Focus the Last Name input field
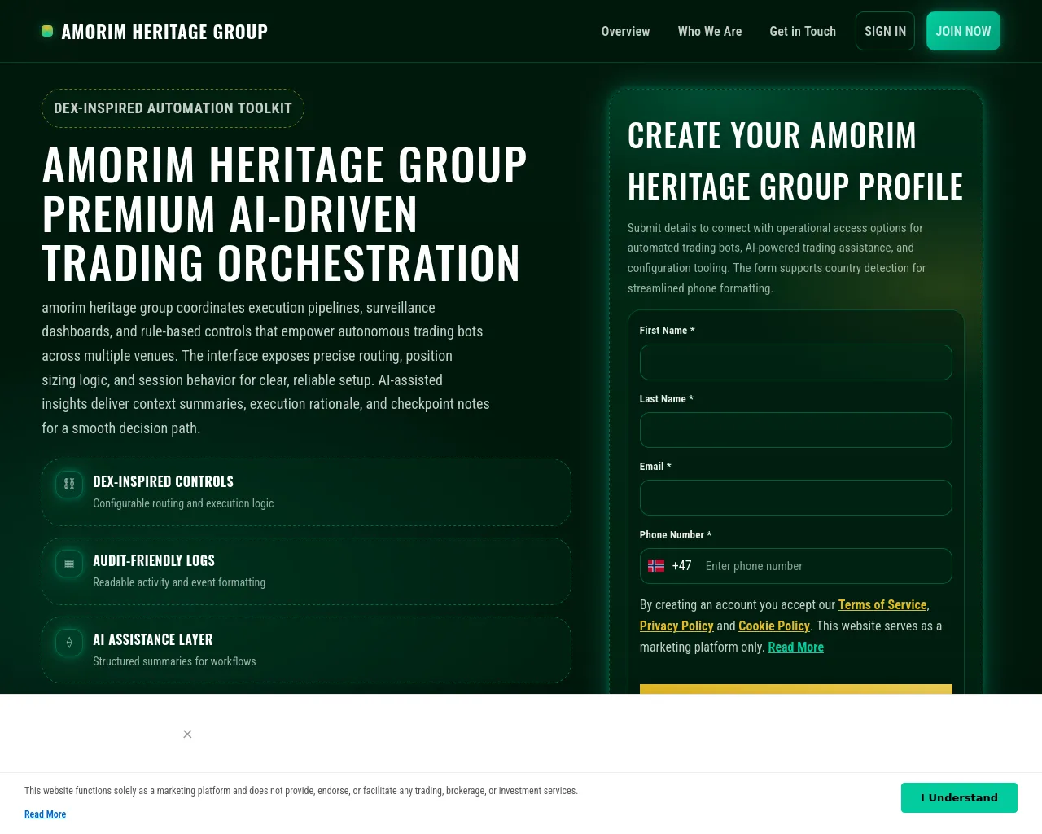Screen dimensions: 1042x834 pyautogui.click(x=796, y=430)
